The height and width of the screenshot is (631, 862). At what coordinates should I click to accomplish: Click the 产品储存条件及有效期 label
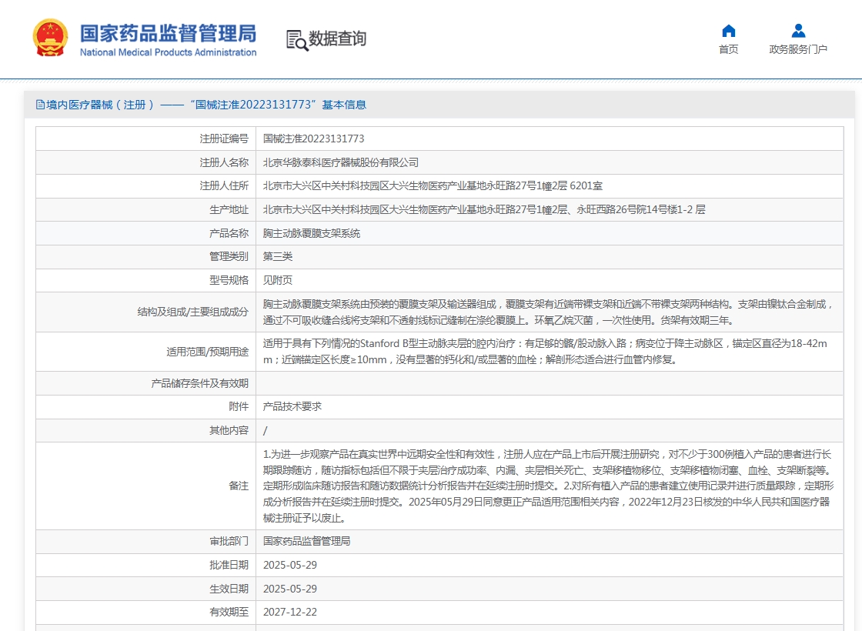click(200, 383)
